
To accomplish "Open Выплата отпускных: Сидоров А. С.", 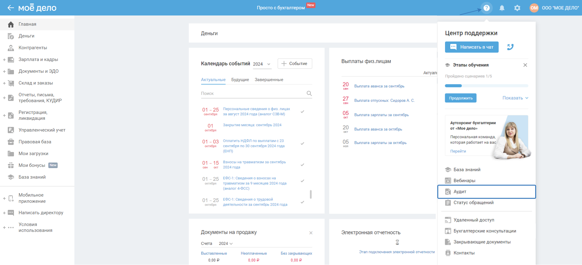I will point(385,100).
